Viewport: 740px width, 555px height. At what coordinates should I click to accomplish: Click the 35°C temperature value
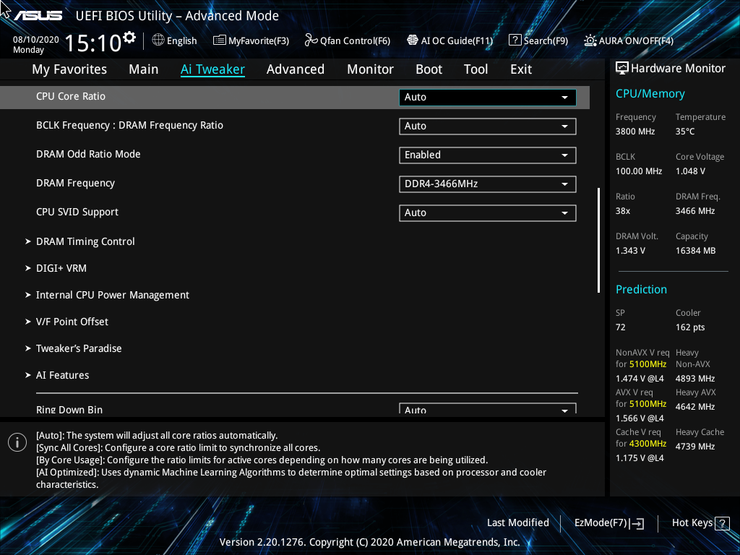pos(685,132)
